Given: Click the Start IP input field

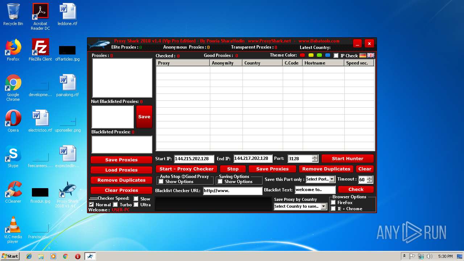Looking at the screenshot, I should 194,159.
